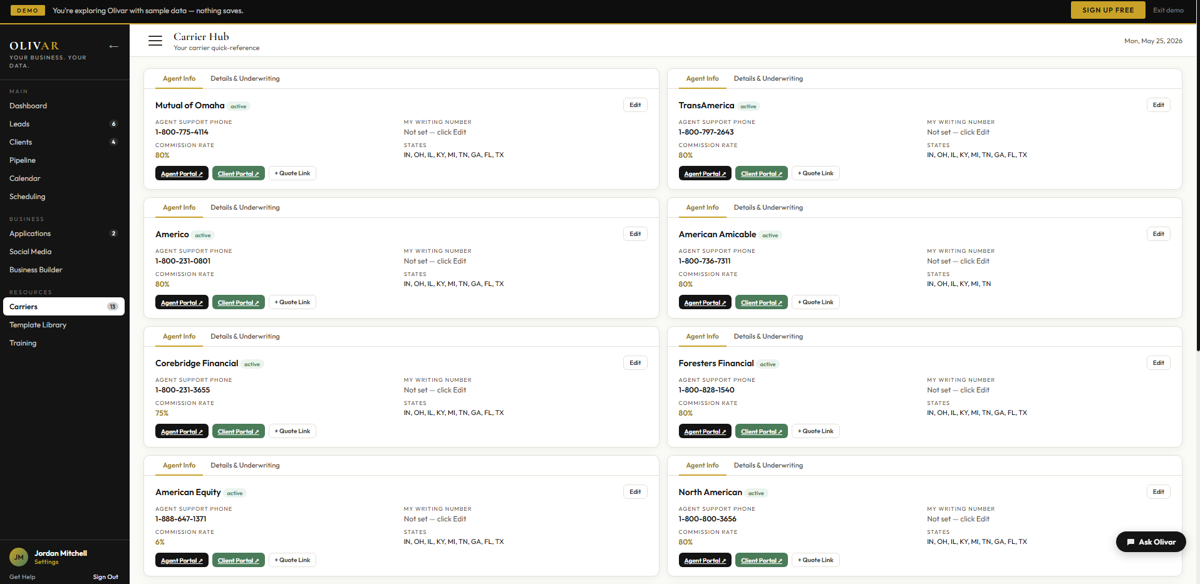Open Training page
This screenshot has height=584, width=1200.
click(63, 343)
